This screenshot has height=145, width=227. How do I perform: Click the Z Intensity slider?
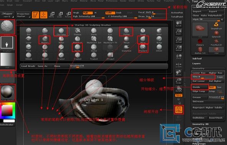[122, 16]
